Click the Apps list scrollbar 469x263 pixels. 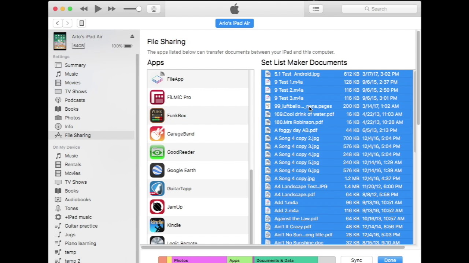[x=251, y=206]
